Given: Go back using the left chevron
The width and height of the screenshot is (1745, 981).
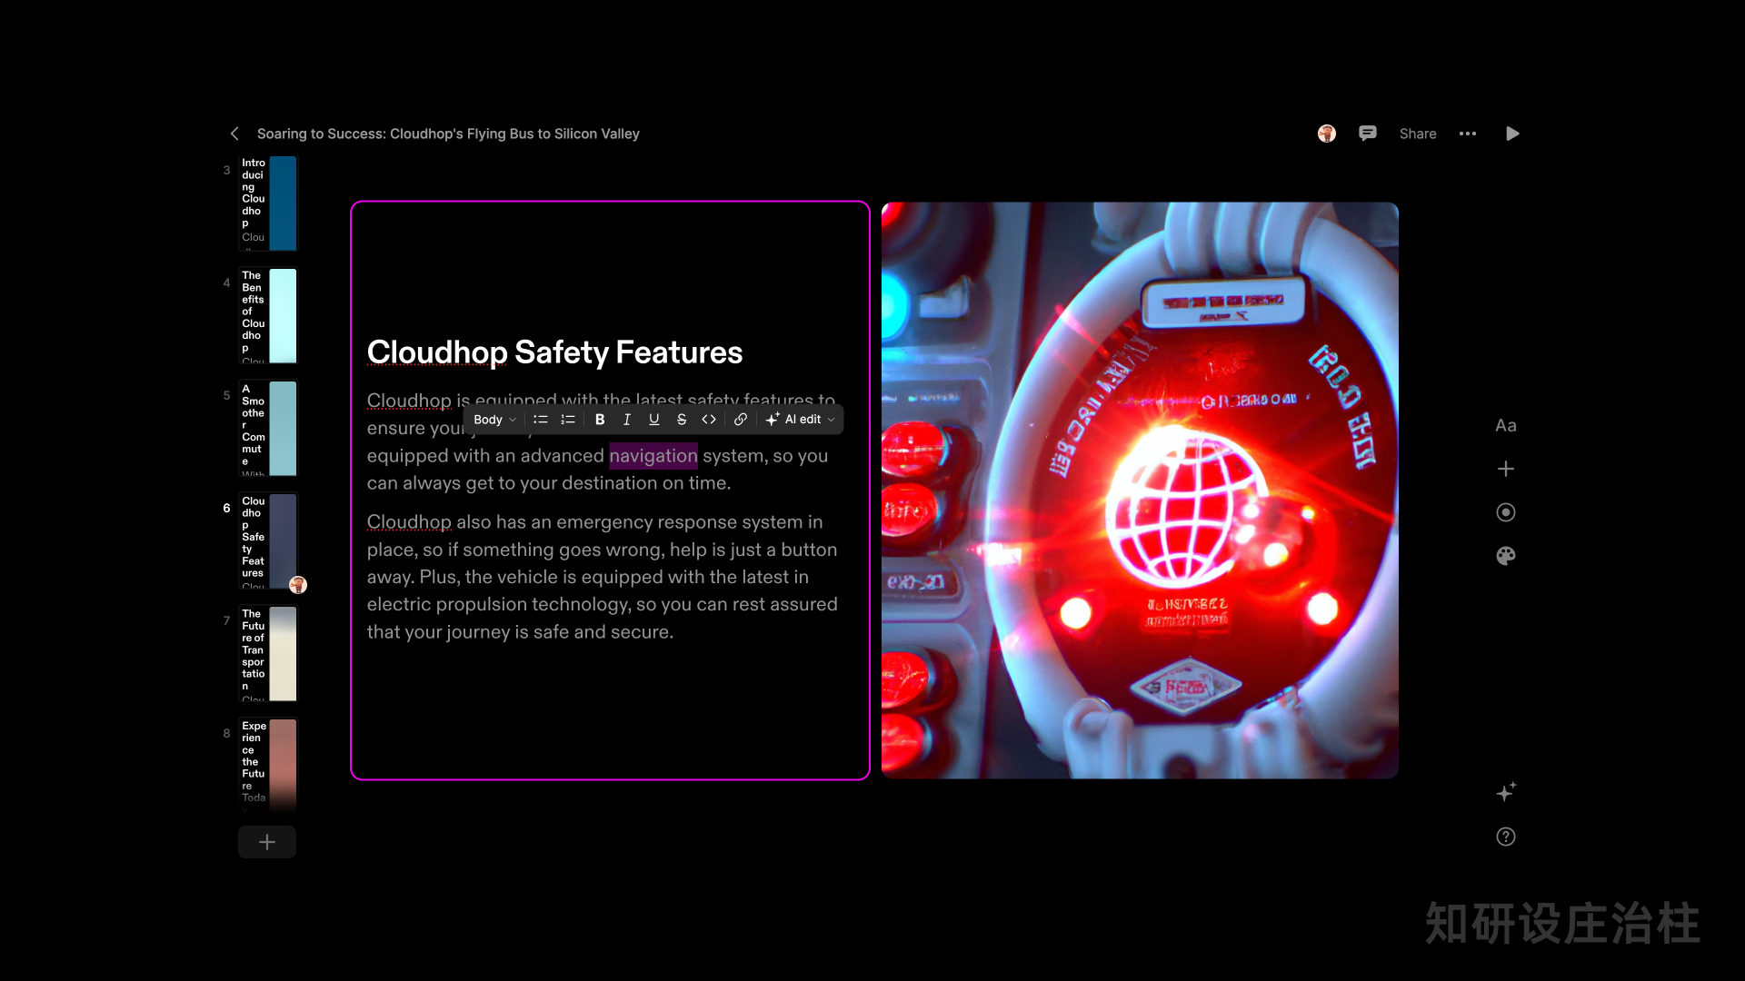Looking at the screenshot, I should [x=234, y=134].
